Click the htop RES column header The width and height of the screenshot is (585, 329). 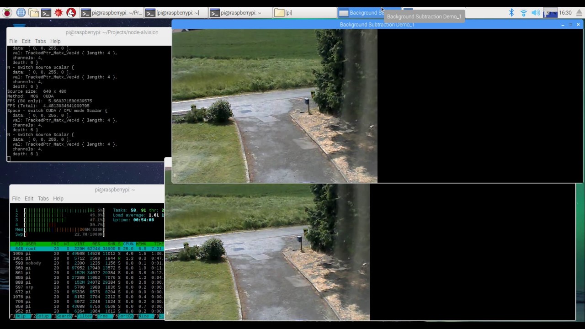(96, 244)
